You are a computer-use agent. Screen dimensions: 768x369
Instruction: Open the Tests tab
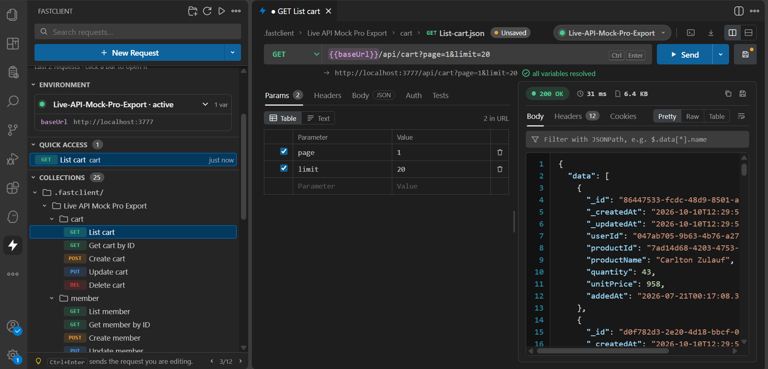(x=440, y=95)
